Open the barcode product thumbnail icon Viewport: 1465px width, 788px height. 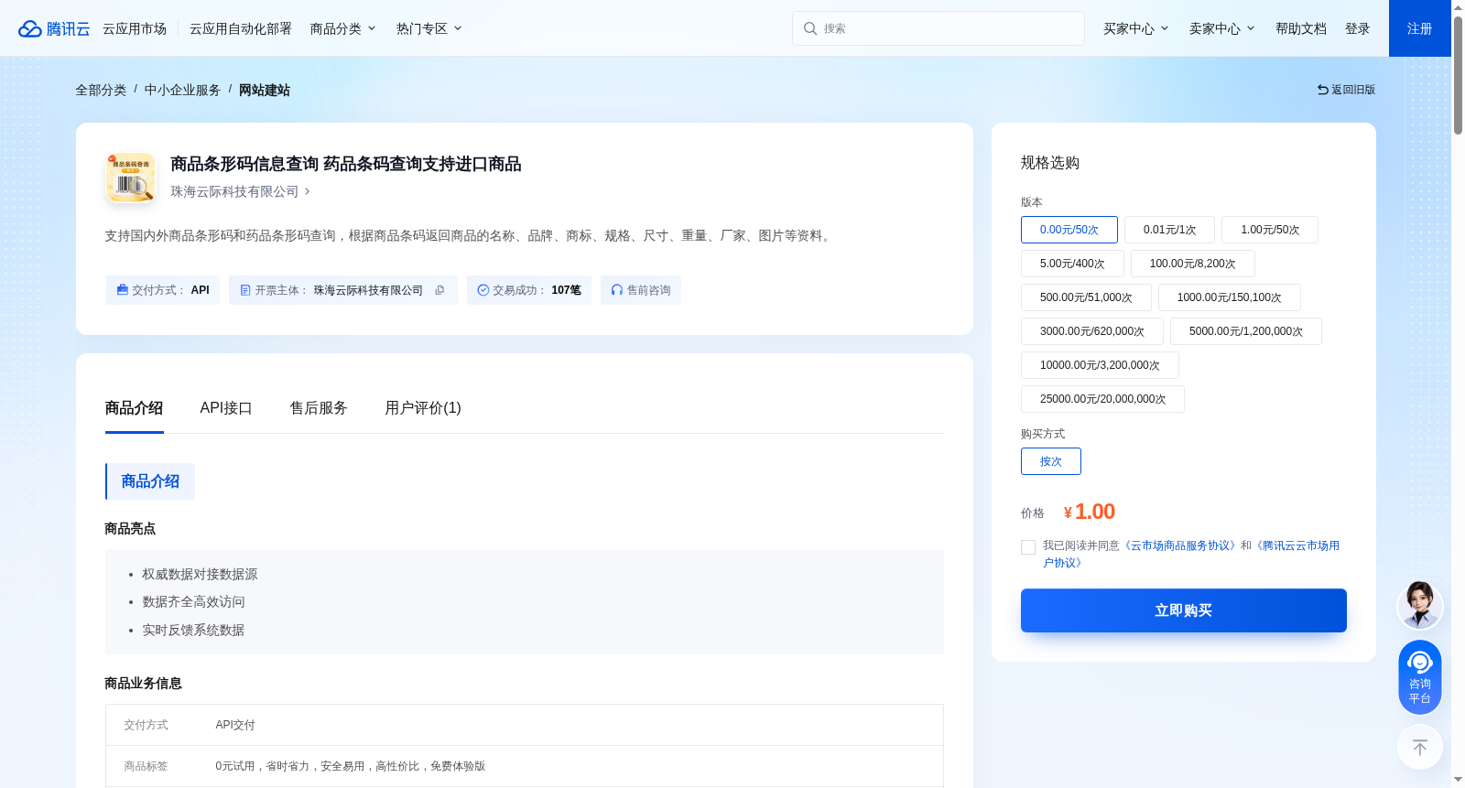point(131,178)
